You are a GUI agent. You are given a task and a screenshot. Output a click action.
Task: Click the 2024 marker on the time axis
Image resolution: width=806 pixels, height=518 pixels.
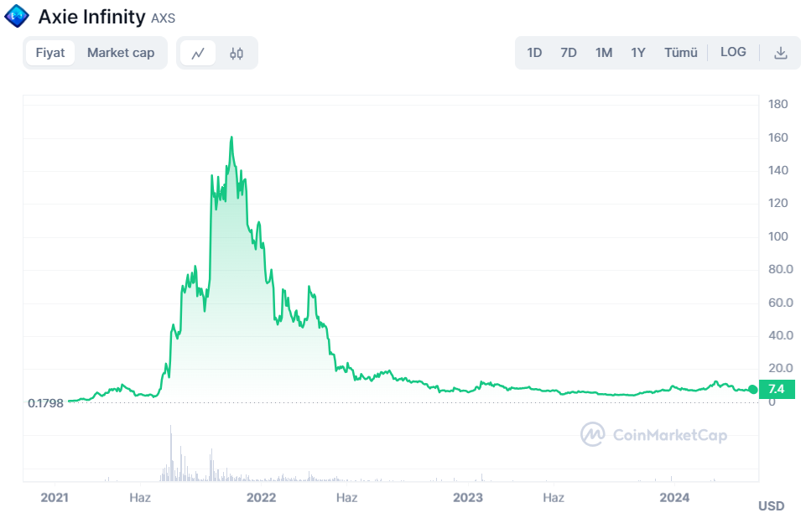(674, 498)
